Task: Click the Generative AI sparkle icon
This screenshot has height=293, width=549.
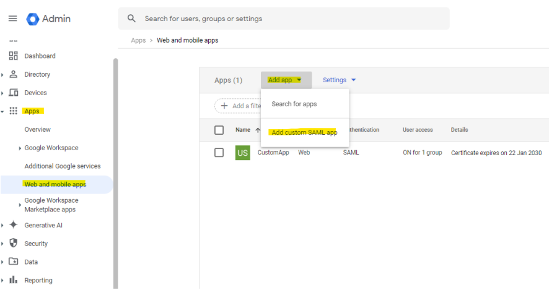Action: [13, 225]
